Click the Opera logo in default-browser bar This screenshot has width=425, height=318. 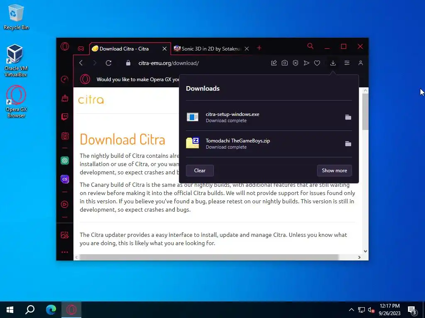point(85,79)
